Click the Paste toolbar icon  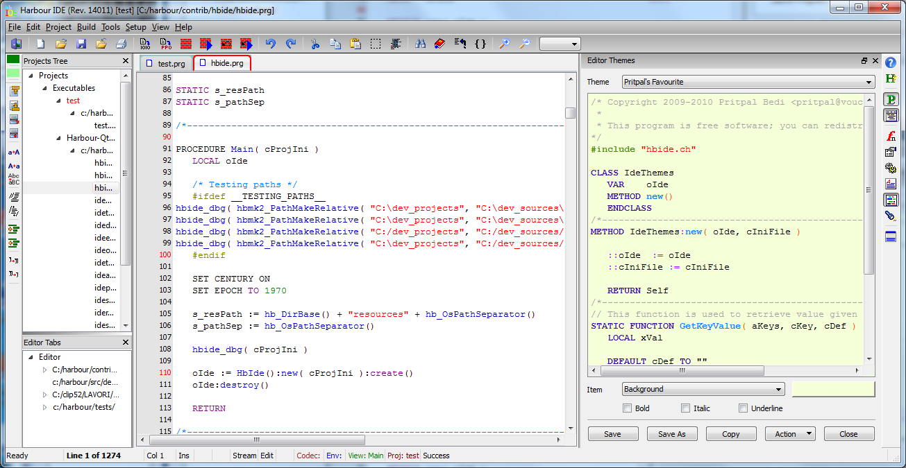coord(355,43)
